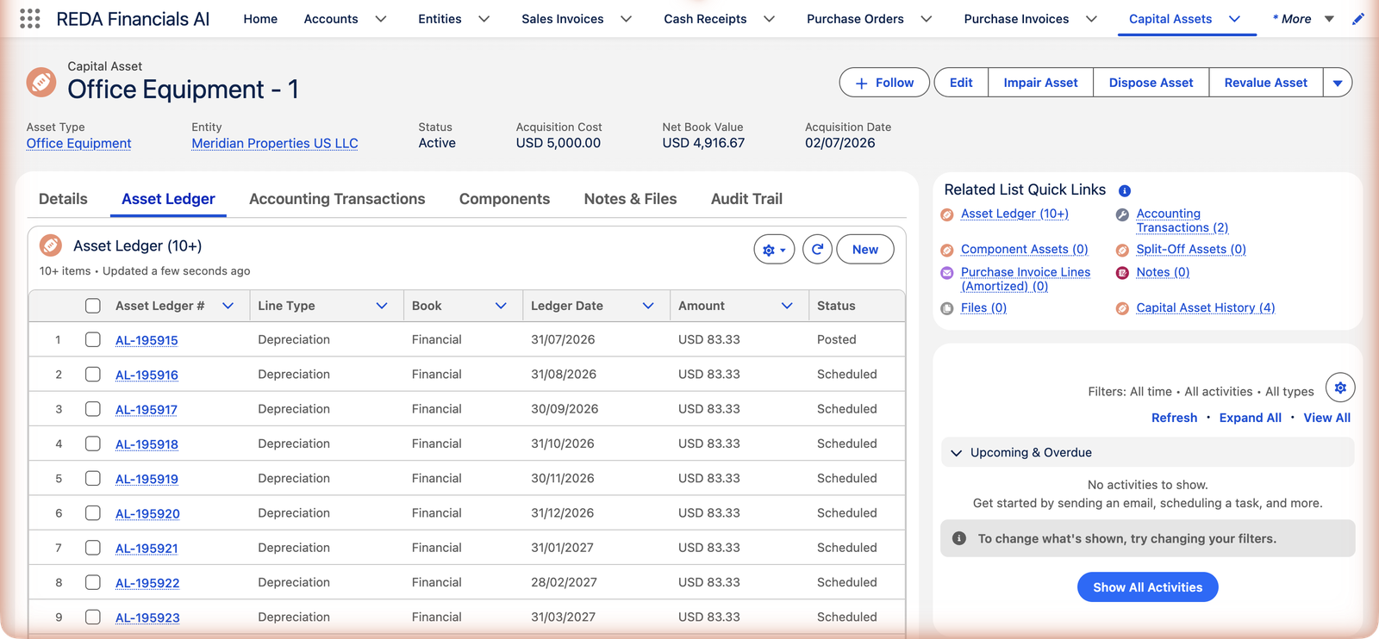The image size is (1379, 639).
Task: Click the Office Equipment record icon
Action: (x=41, y=82)
